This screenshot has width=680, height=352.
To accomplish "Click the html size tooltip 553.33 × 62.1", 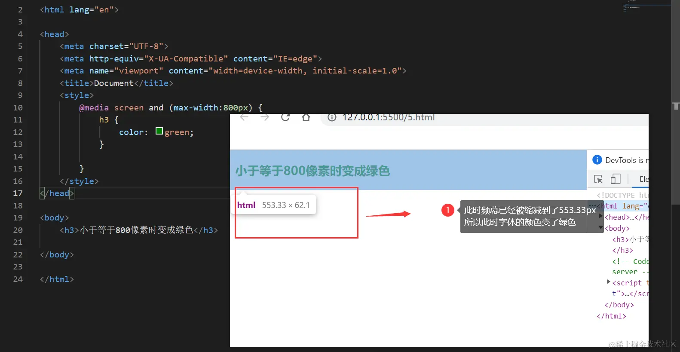I will 273,205.
